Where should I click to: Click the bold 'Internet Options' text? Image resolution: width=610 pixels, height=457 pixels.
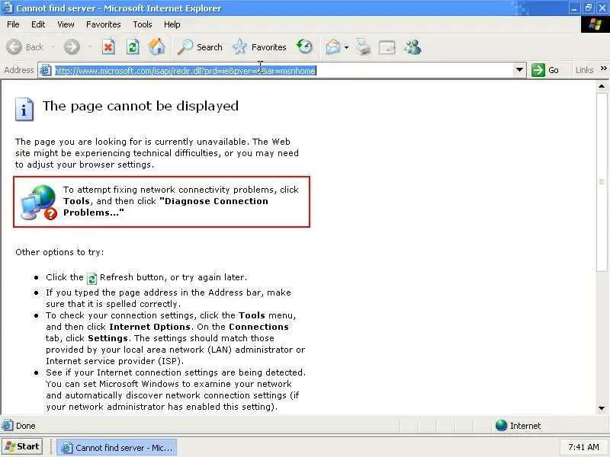click(x=149, y=327)
